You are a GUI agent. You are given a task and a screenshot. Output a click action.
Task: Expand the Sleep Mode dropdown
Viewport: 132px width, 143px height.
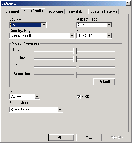tap(60, 110)
